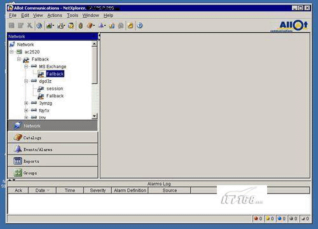Viewport: 318px width, 229px height.
Task: Select the session item under dgd3z
Action: [x=55, y=88]
